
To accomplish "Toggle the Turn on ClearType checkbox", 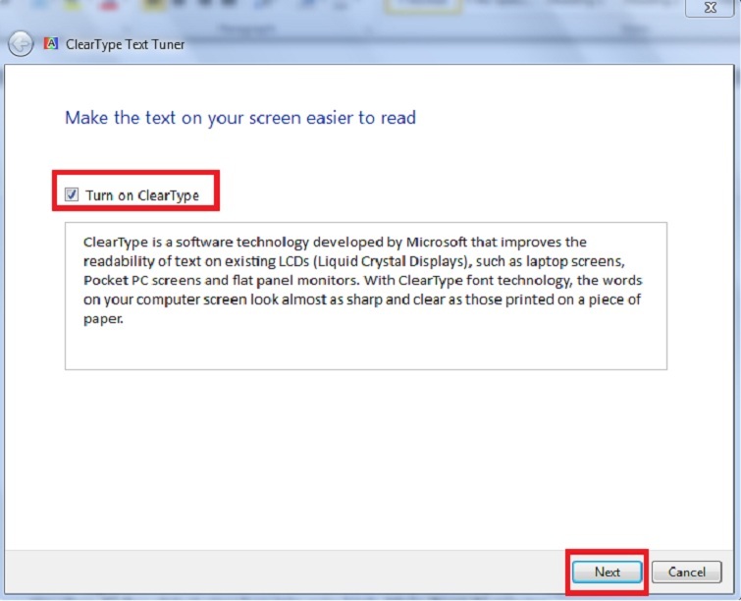I will coord(72,194).
